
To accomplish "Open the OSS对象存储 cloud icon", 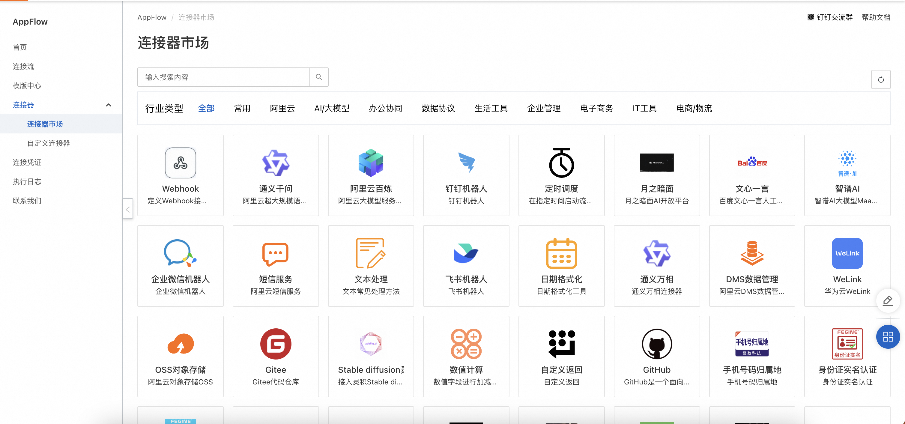I will coord(180,344).
